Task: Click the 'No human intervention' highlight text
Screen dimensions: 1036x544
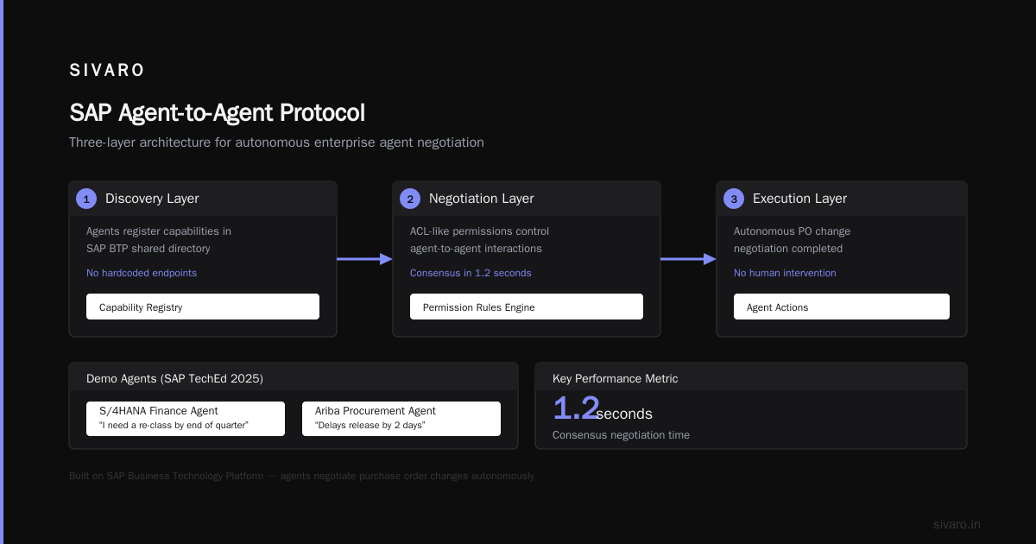Action: (x=785, y=273)
